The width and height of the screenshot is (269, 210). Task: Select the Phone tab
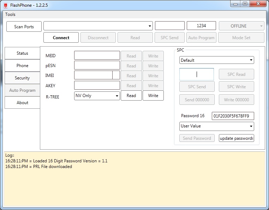click(22, 66)
